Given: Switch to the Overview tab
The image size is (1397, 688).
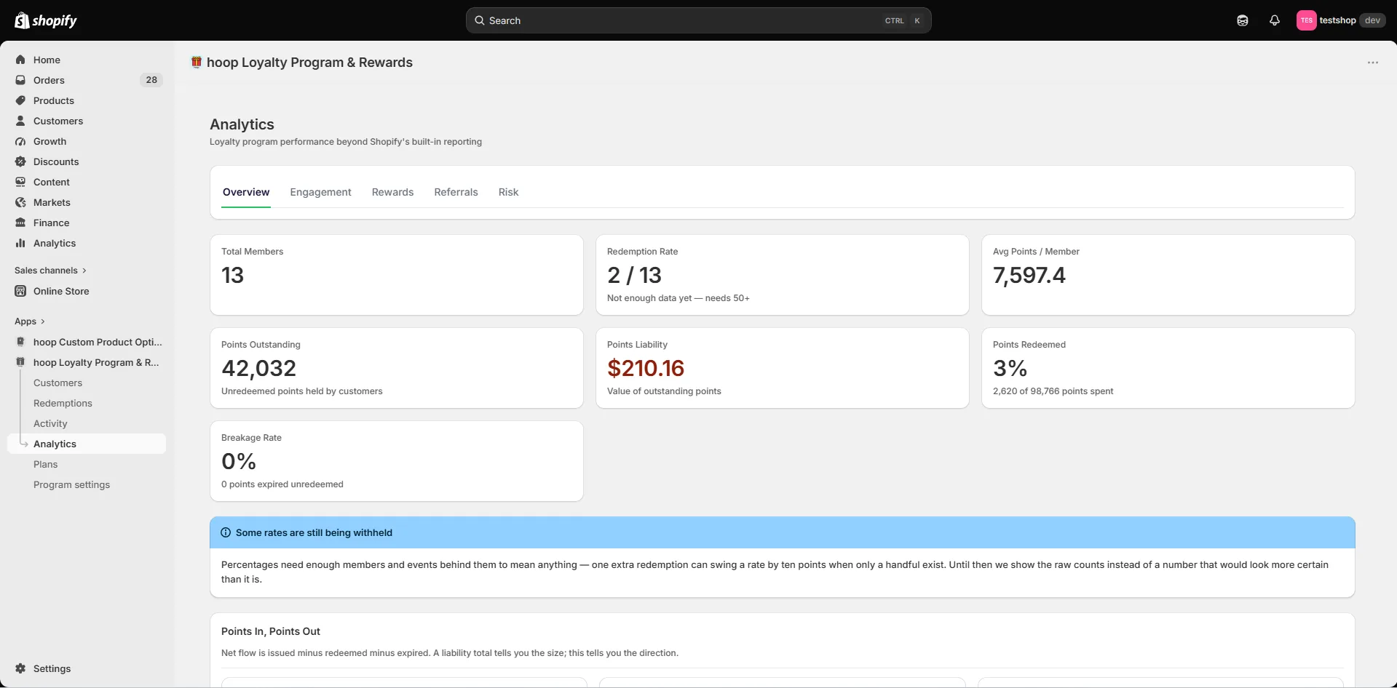Looking at the screenshot, I should point(246,192).
